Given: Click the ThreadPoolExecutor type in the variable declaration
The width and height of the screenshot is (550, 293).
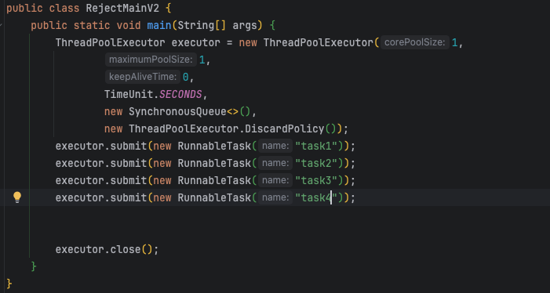Looking at the screenshot, I should tap(110, 43).
